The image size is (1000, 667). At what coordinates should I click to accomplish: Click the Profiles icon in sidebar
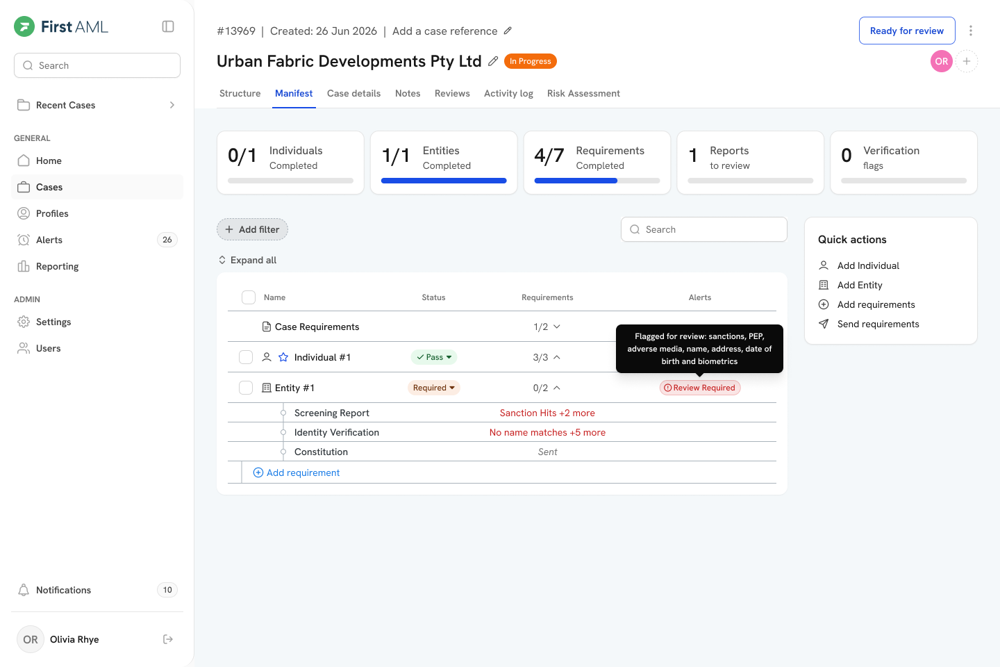[24, 213]
